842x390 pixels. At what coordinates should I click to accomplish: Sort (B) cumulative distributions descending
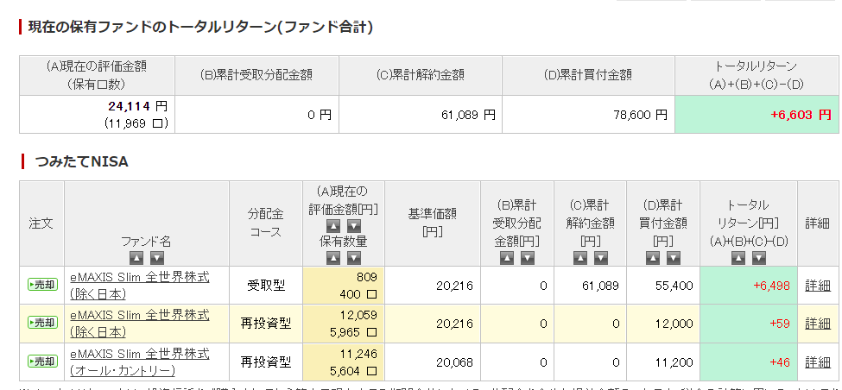528,258
